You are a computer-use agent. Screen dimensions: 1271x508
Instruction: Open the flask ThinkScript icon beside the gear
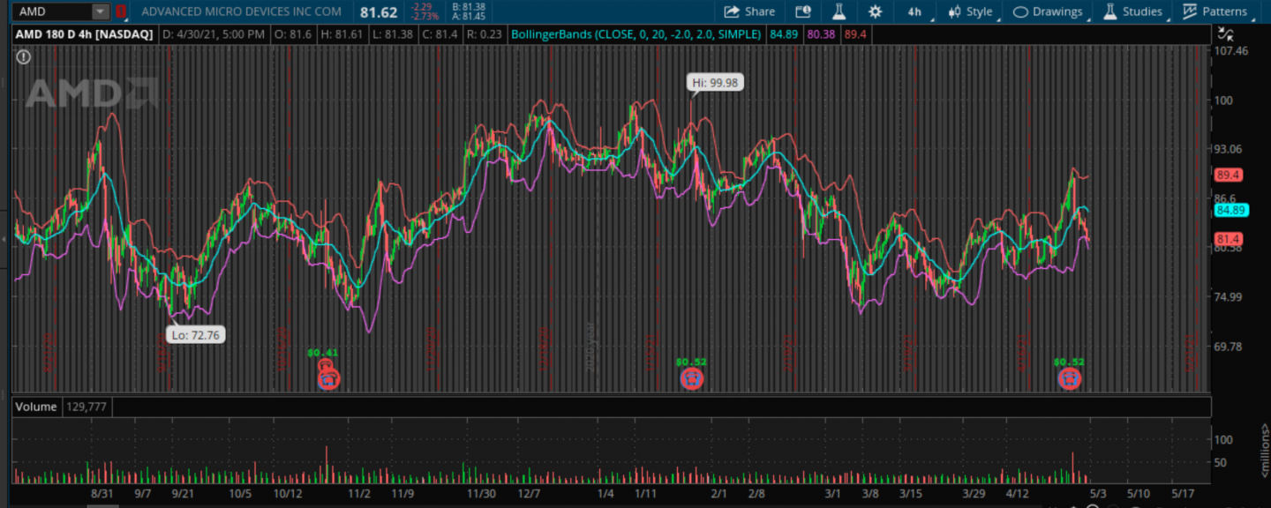tap(839, 11)
